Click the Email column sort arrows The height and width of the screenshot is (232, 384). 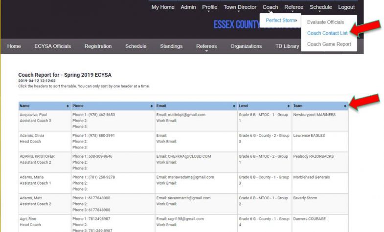(234, 106)
